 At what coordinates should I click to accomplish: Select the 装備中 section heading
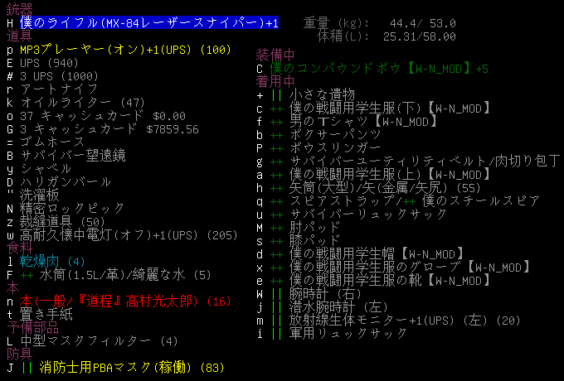coord(275,55)
